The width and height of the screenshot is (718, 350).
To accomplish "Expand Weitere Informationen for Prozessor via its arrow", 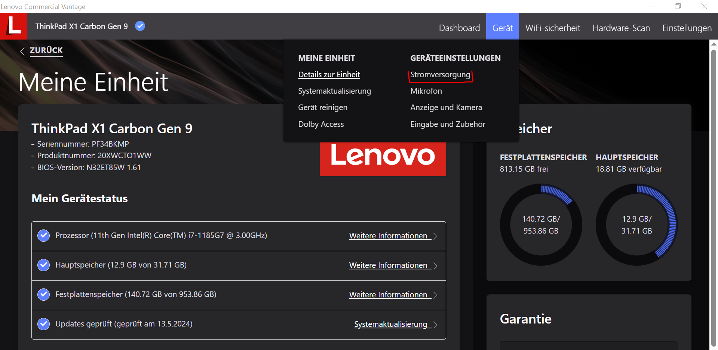I will point(435,236).
